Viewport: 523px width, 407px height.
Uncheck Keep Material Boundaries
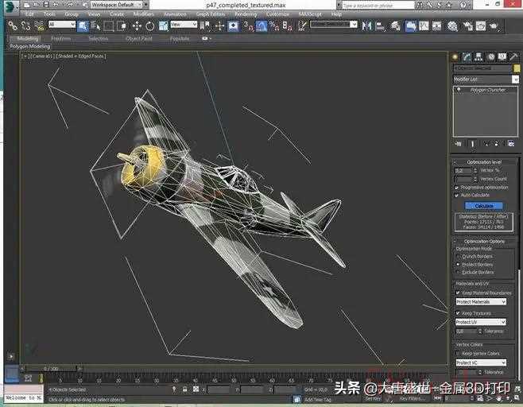[x=458, y=293]
